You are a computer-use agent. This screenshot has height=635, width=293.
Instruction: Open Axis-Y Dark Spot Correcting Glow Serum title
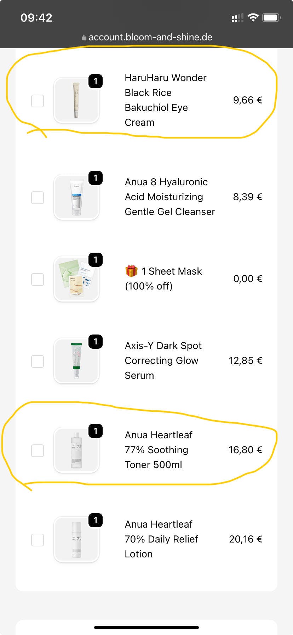[x=163, y=360]
